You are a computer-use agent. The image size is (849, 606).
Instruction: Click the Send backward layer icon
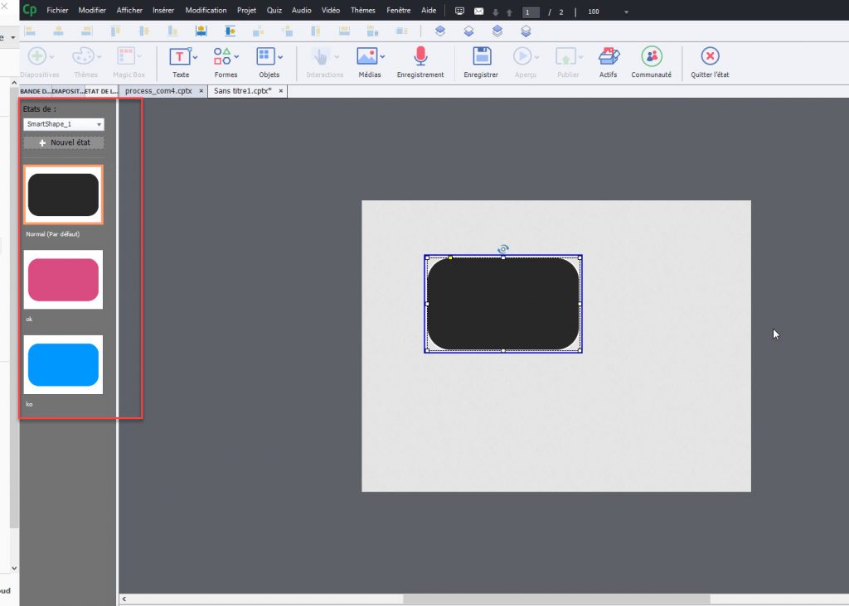469,31
